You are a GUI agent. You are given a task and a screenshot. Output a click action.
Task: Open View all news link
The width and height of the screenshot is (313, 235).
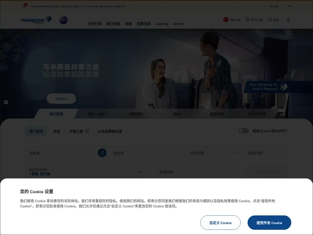[273, 7]
